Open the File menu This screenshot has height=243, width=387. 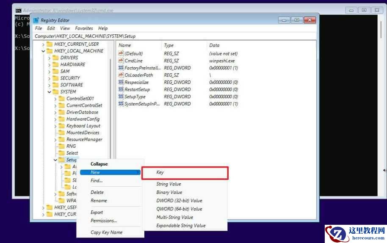[x=39, y=28]
